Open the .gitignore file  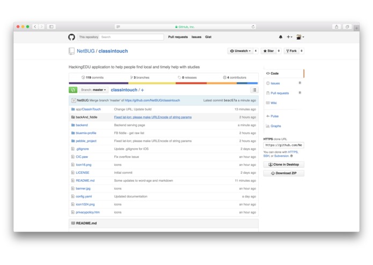[x=82, y=149]
